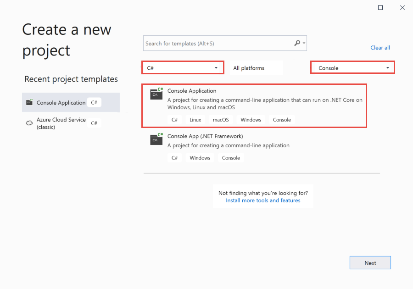Open the All platforms dropdown

coord(256,67)
